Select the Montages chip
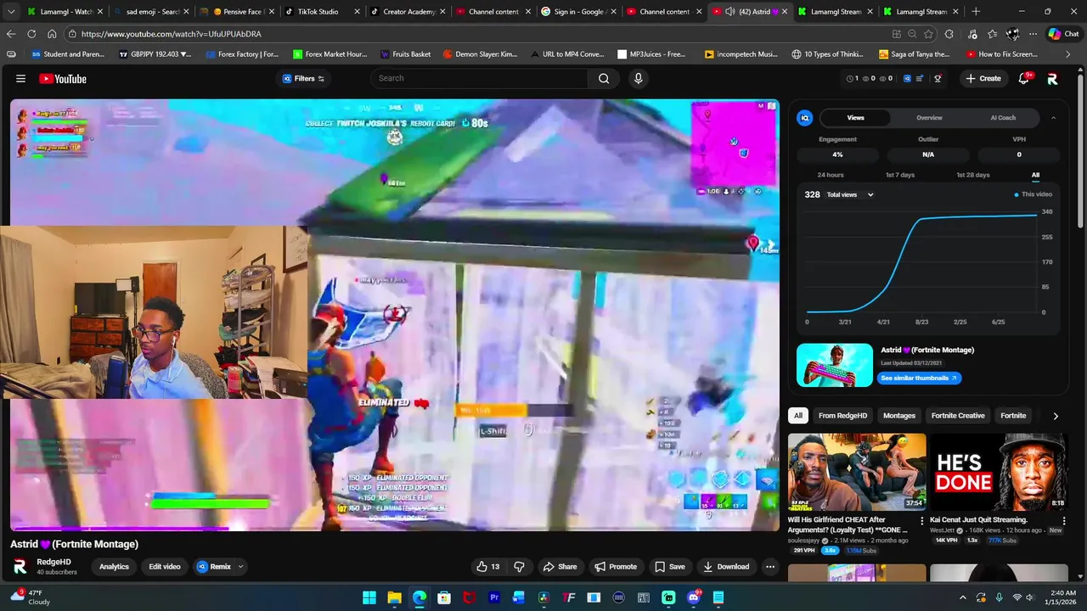 (x=899, y=416)
